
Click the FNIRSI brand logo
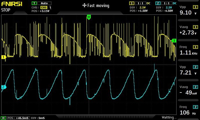click(12, 4)
